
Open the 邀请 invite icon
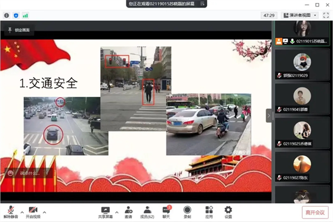[x=128, y=213]
